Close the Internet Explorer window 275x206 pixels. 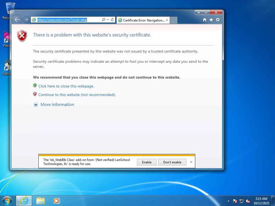216,12
